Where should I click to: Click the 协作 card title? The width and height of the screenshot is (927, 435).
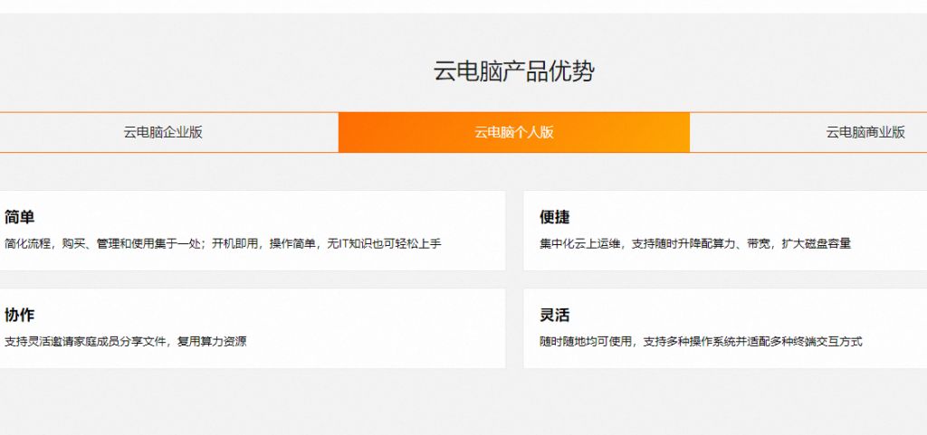(x=19, y=315)
